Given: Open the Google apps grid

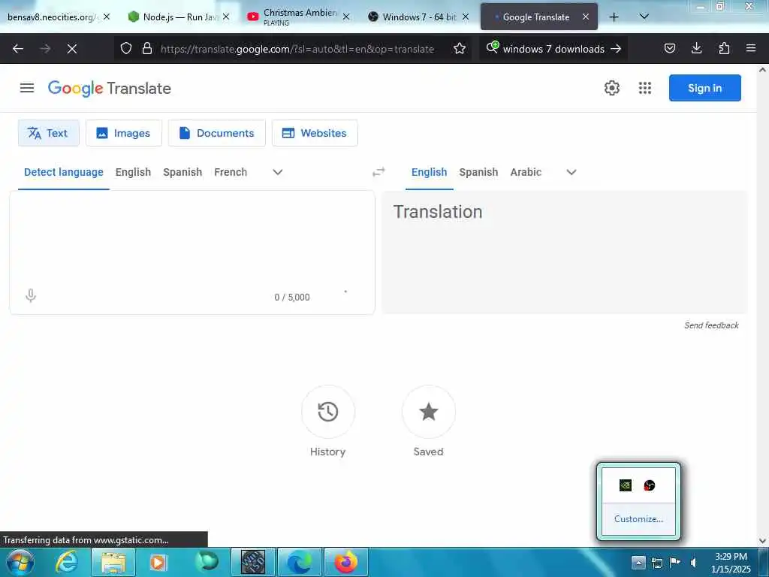Looking at the screenshot, I should point(645,88).
